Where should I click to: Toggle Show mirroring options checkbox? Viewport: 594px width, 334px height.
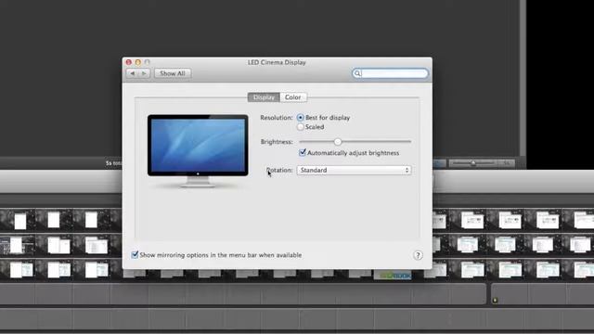135,255
